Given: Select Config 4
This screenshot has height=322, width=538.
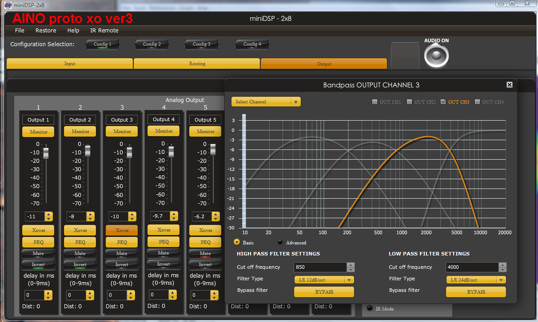Looking at the screenshot, I should tap(252, 44).
